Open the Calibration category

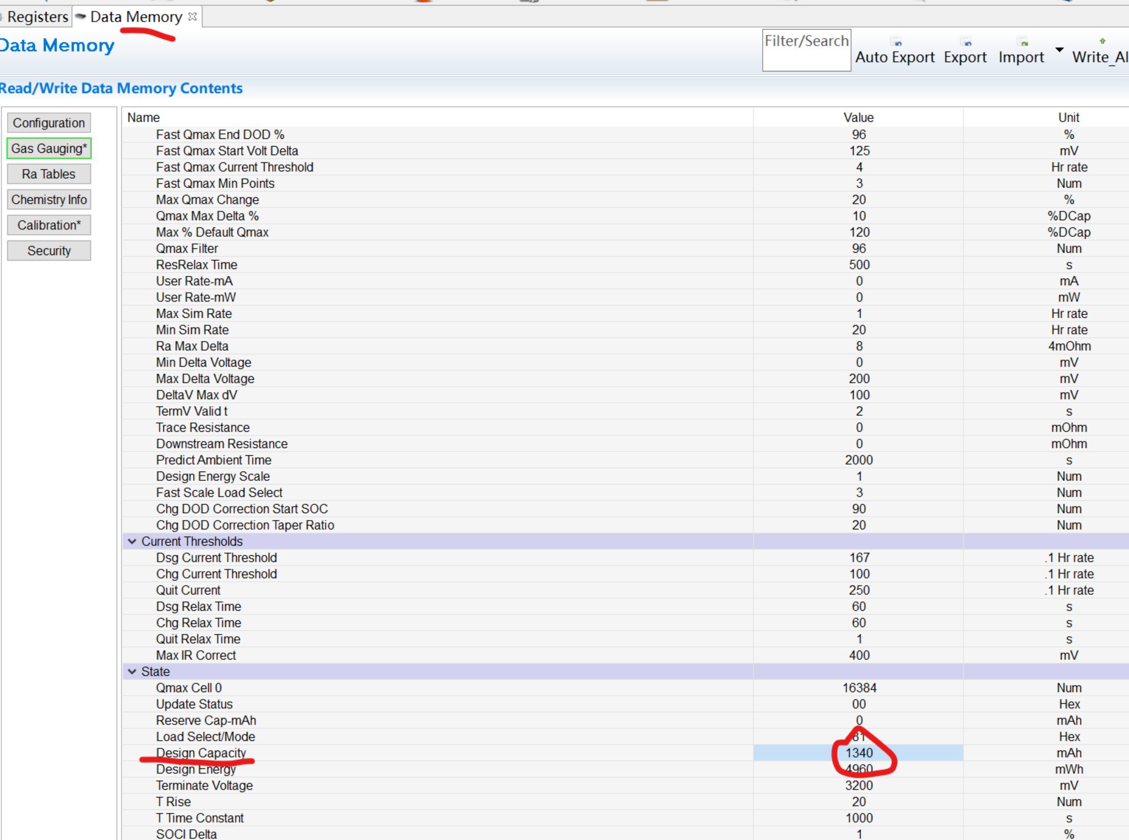pos(49,225)
